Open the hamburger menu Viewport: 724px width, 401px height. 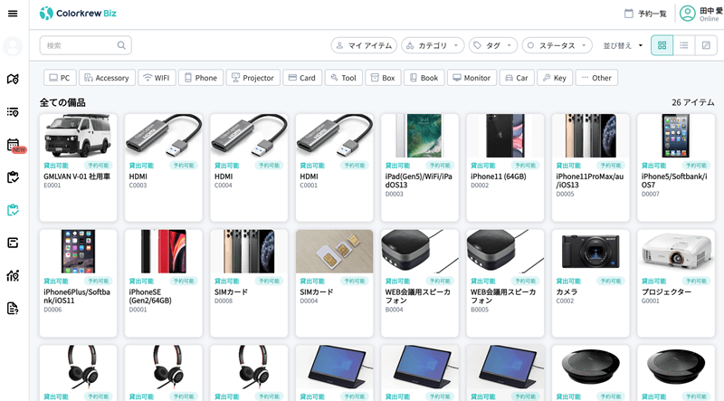click(13, 14)
